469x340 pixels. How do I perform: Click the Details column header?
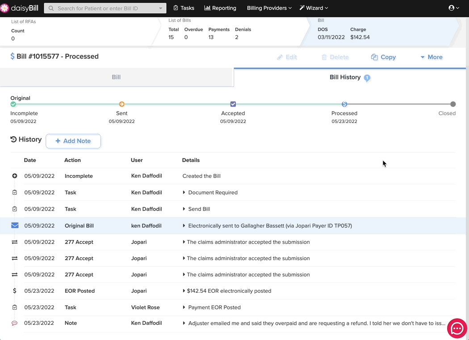point(191,160)
